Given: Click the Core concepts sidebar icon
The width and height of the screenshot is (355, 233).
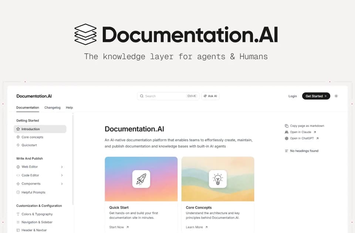Looking at the screenshot, I should point(18,137).
